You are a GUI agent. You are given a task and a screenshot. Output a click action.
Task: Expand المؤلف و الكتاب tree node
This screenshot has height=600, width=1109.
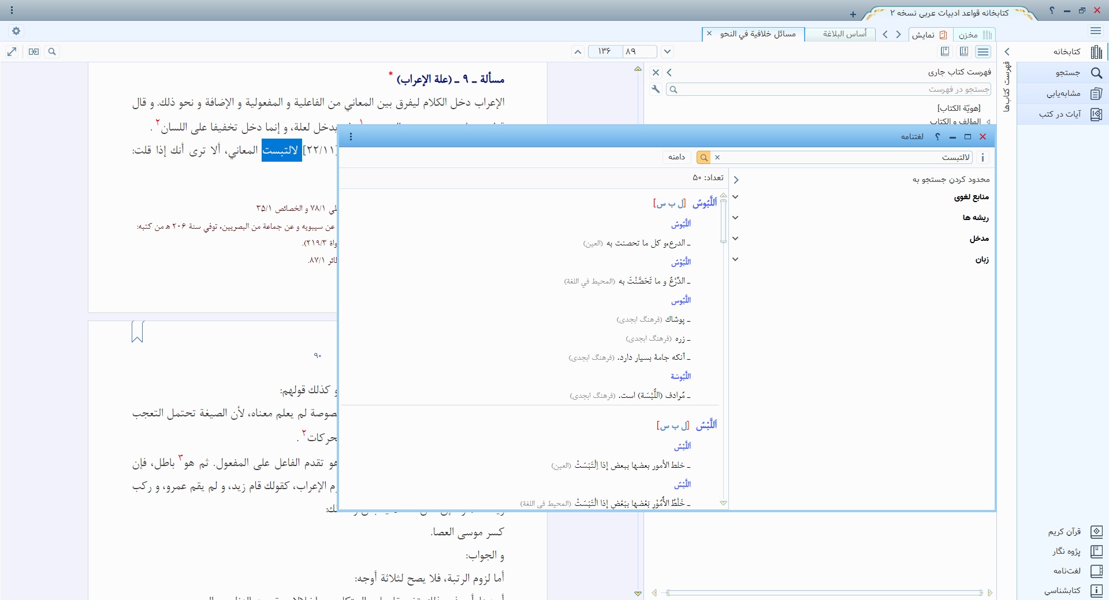coord(988,122)
